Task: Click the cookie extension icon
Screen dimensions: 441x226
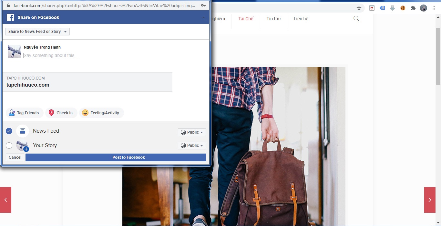Action: click(403, 8)
